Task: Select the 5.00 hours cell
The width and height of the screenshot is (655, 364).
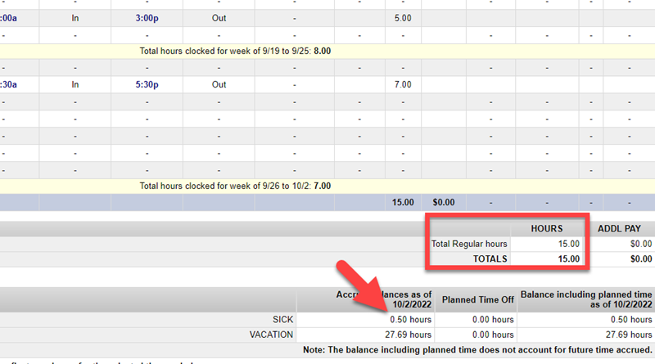Action: tap(403, 17)
